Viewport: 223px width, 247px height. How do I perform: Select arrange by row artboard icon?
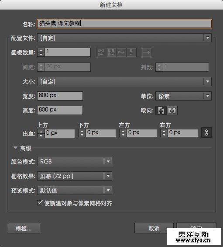(121, 52)
